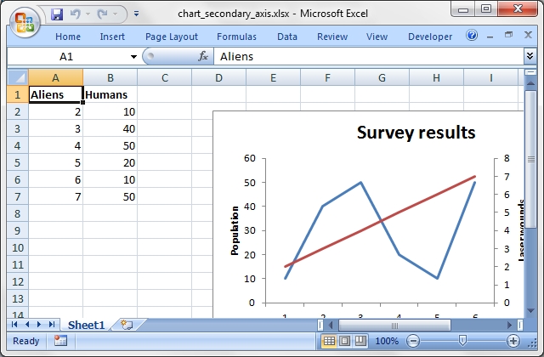This screenshot has width=544, height=357.
Task: Click the Select All corner button
Action: tap(18, 77)
